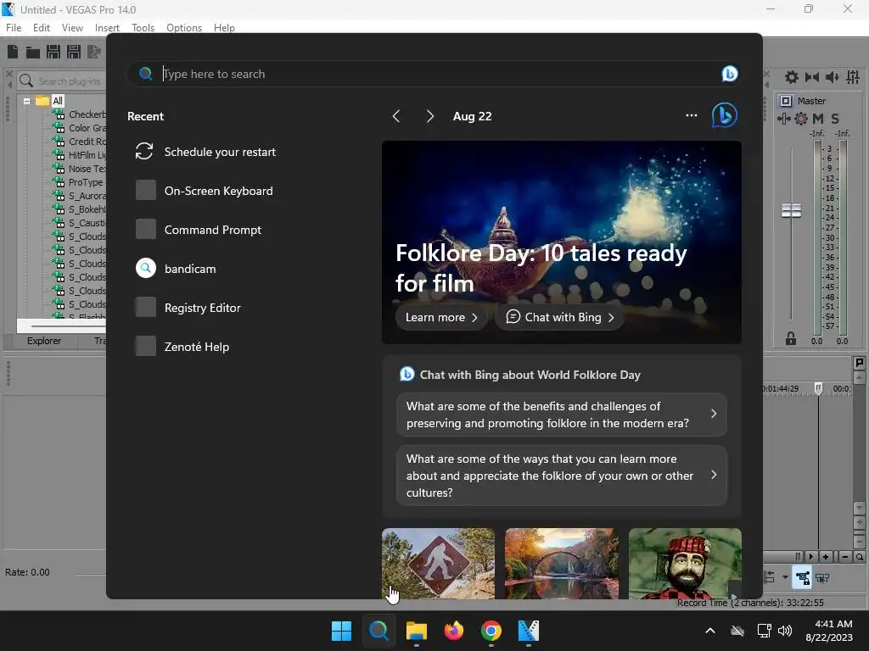Screen dimensions: 869x651
Task: Open Master bus audio properties gear icon
Action: tap(792, 77)
